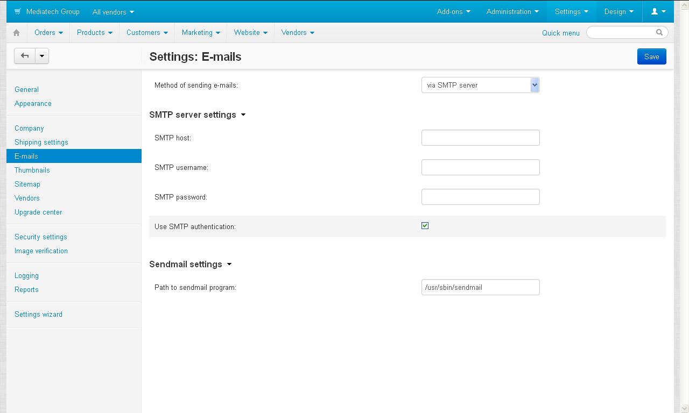
Task: Open the All vendors selector
Action: [x=113, y=12]
